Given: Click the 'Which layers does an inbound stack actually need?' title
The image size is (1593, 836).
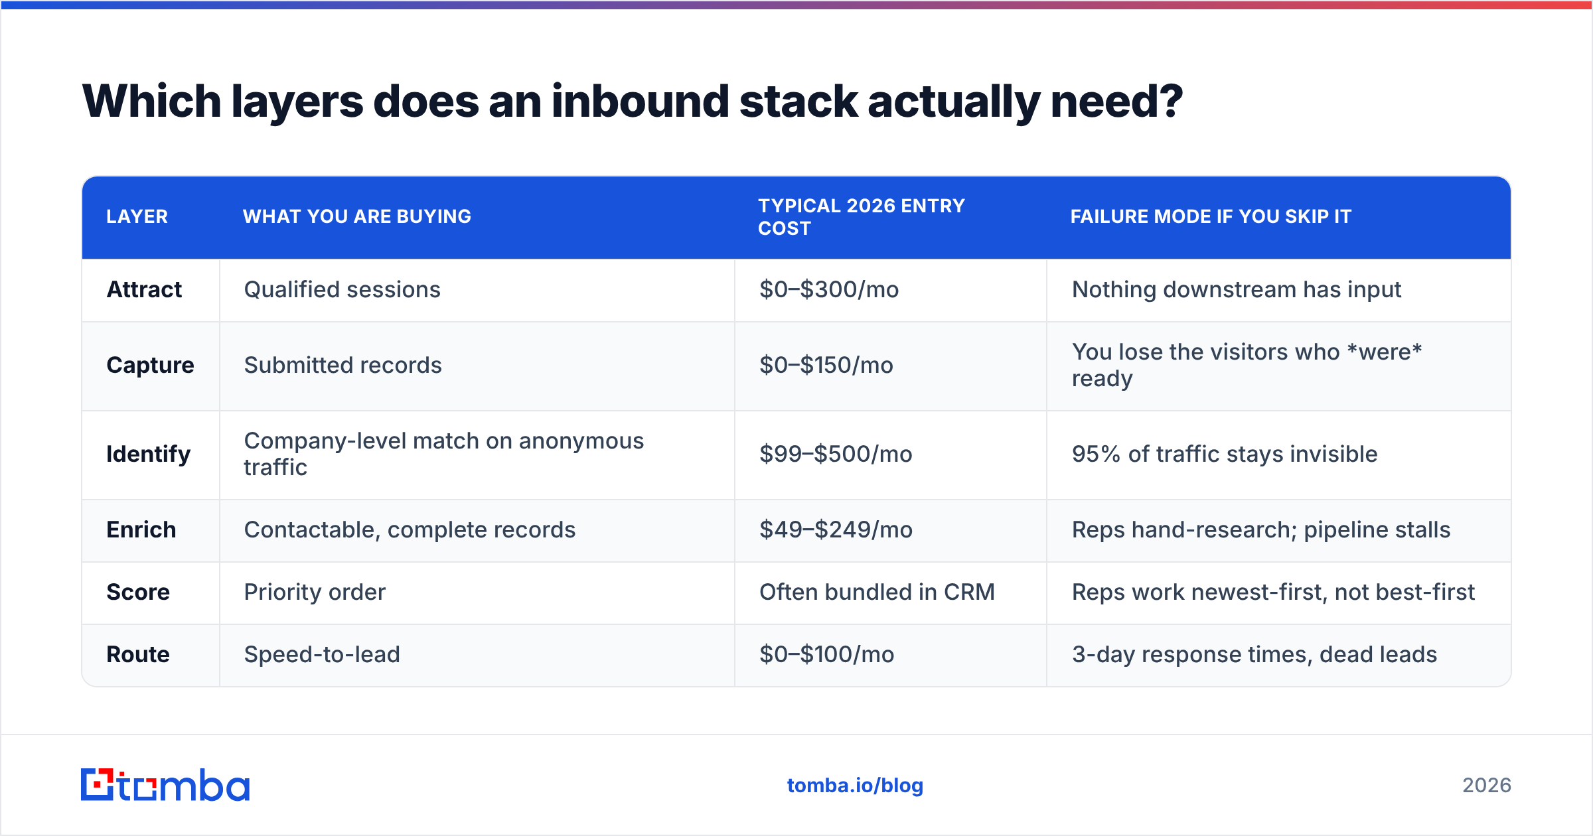Looking at the screenshot, I should pos(633,102).
